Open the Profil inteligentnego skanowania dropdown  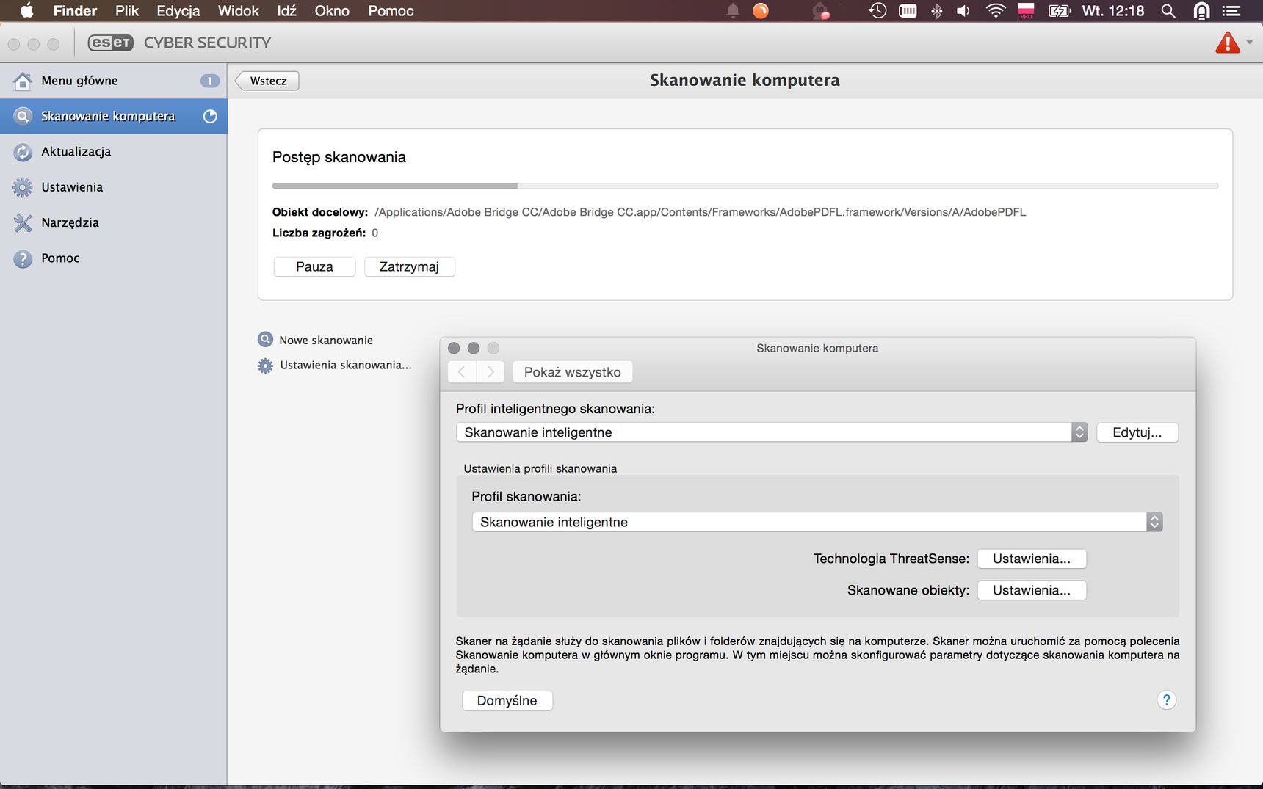pyautogui.click(x=771, y=432)
